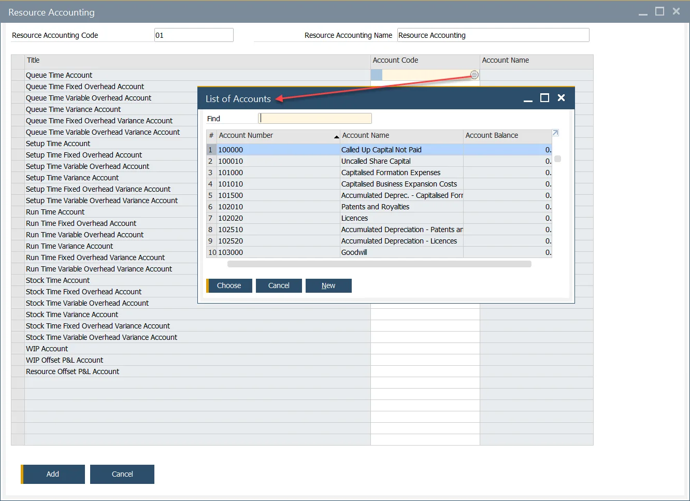Viewport: 690px width, 501px height.
Task: Click Cancel on the Resource Accounting form
Action: 122,474
